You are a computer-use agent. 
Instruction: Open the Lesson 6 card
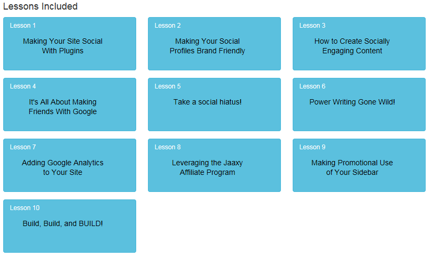click(359, 105)
